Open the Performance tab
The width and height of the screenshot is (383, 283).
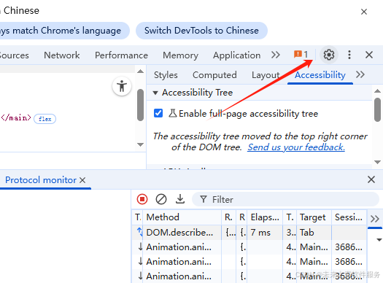[x=121, y=55]
